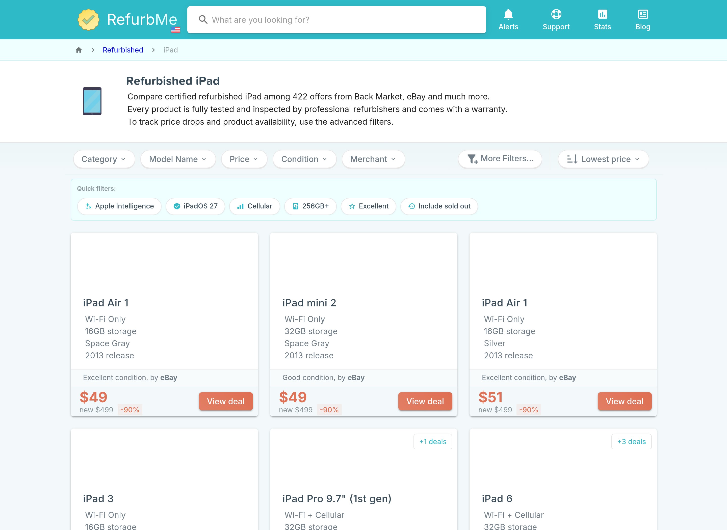Click the search magnifier icon
Viewport: 727px width, 530px height.
203,20
